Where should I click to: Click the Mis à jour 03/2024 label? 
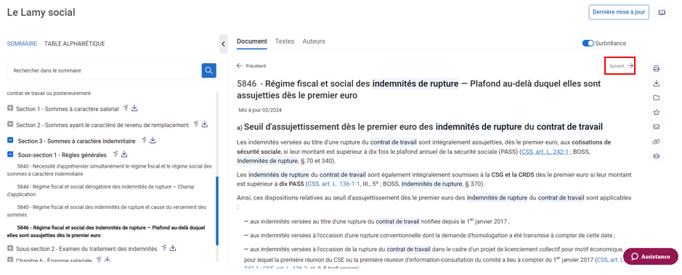(260, 110)
